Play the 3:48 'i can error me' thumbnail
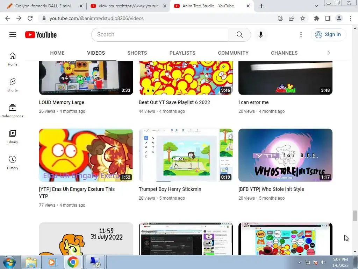 pyautogui.click(x=285, y=78)
